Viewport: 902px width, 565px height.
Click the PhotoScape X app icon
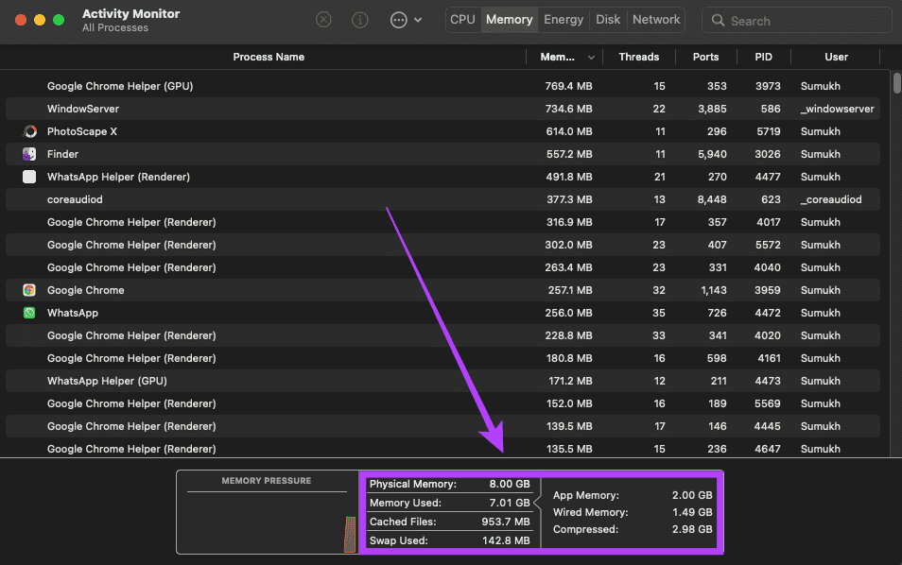(29, 131)
